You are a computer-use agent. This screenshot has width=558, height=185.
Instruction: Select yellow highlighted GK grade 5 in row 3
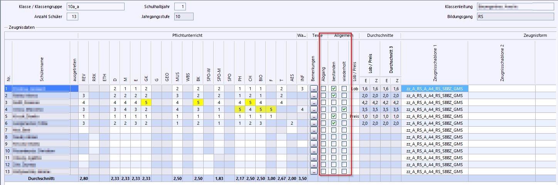click(x=145, y=102)
